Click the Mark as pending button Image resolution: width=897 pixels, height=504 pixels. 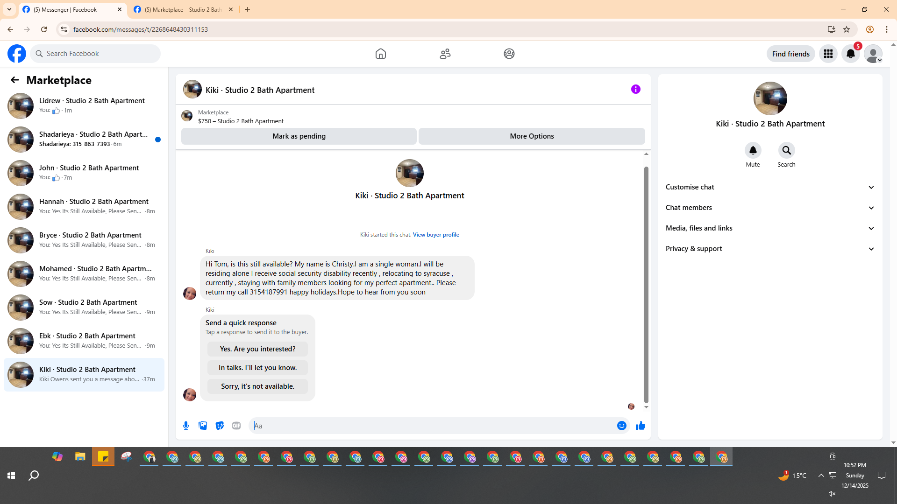[299, 136]
